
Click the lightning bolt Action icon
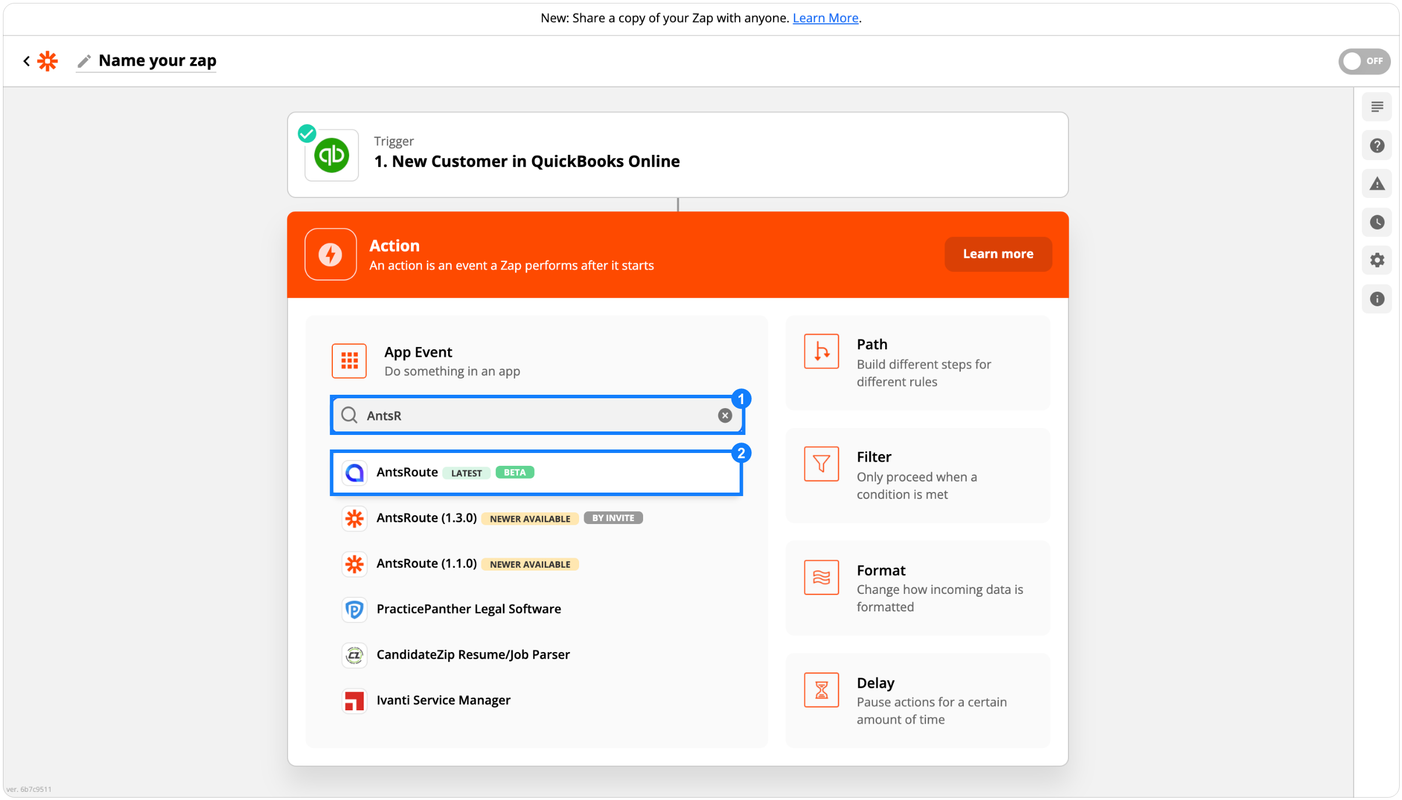click(331, 254)
